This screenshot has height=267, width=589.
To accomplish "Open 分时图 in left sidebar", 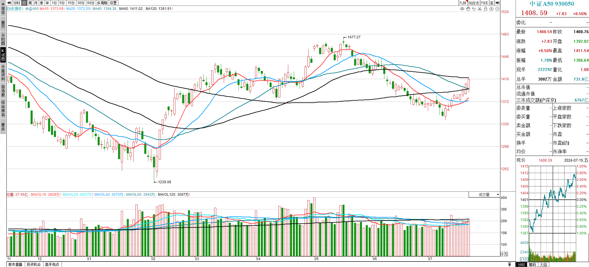I will (3, 39).
